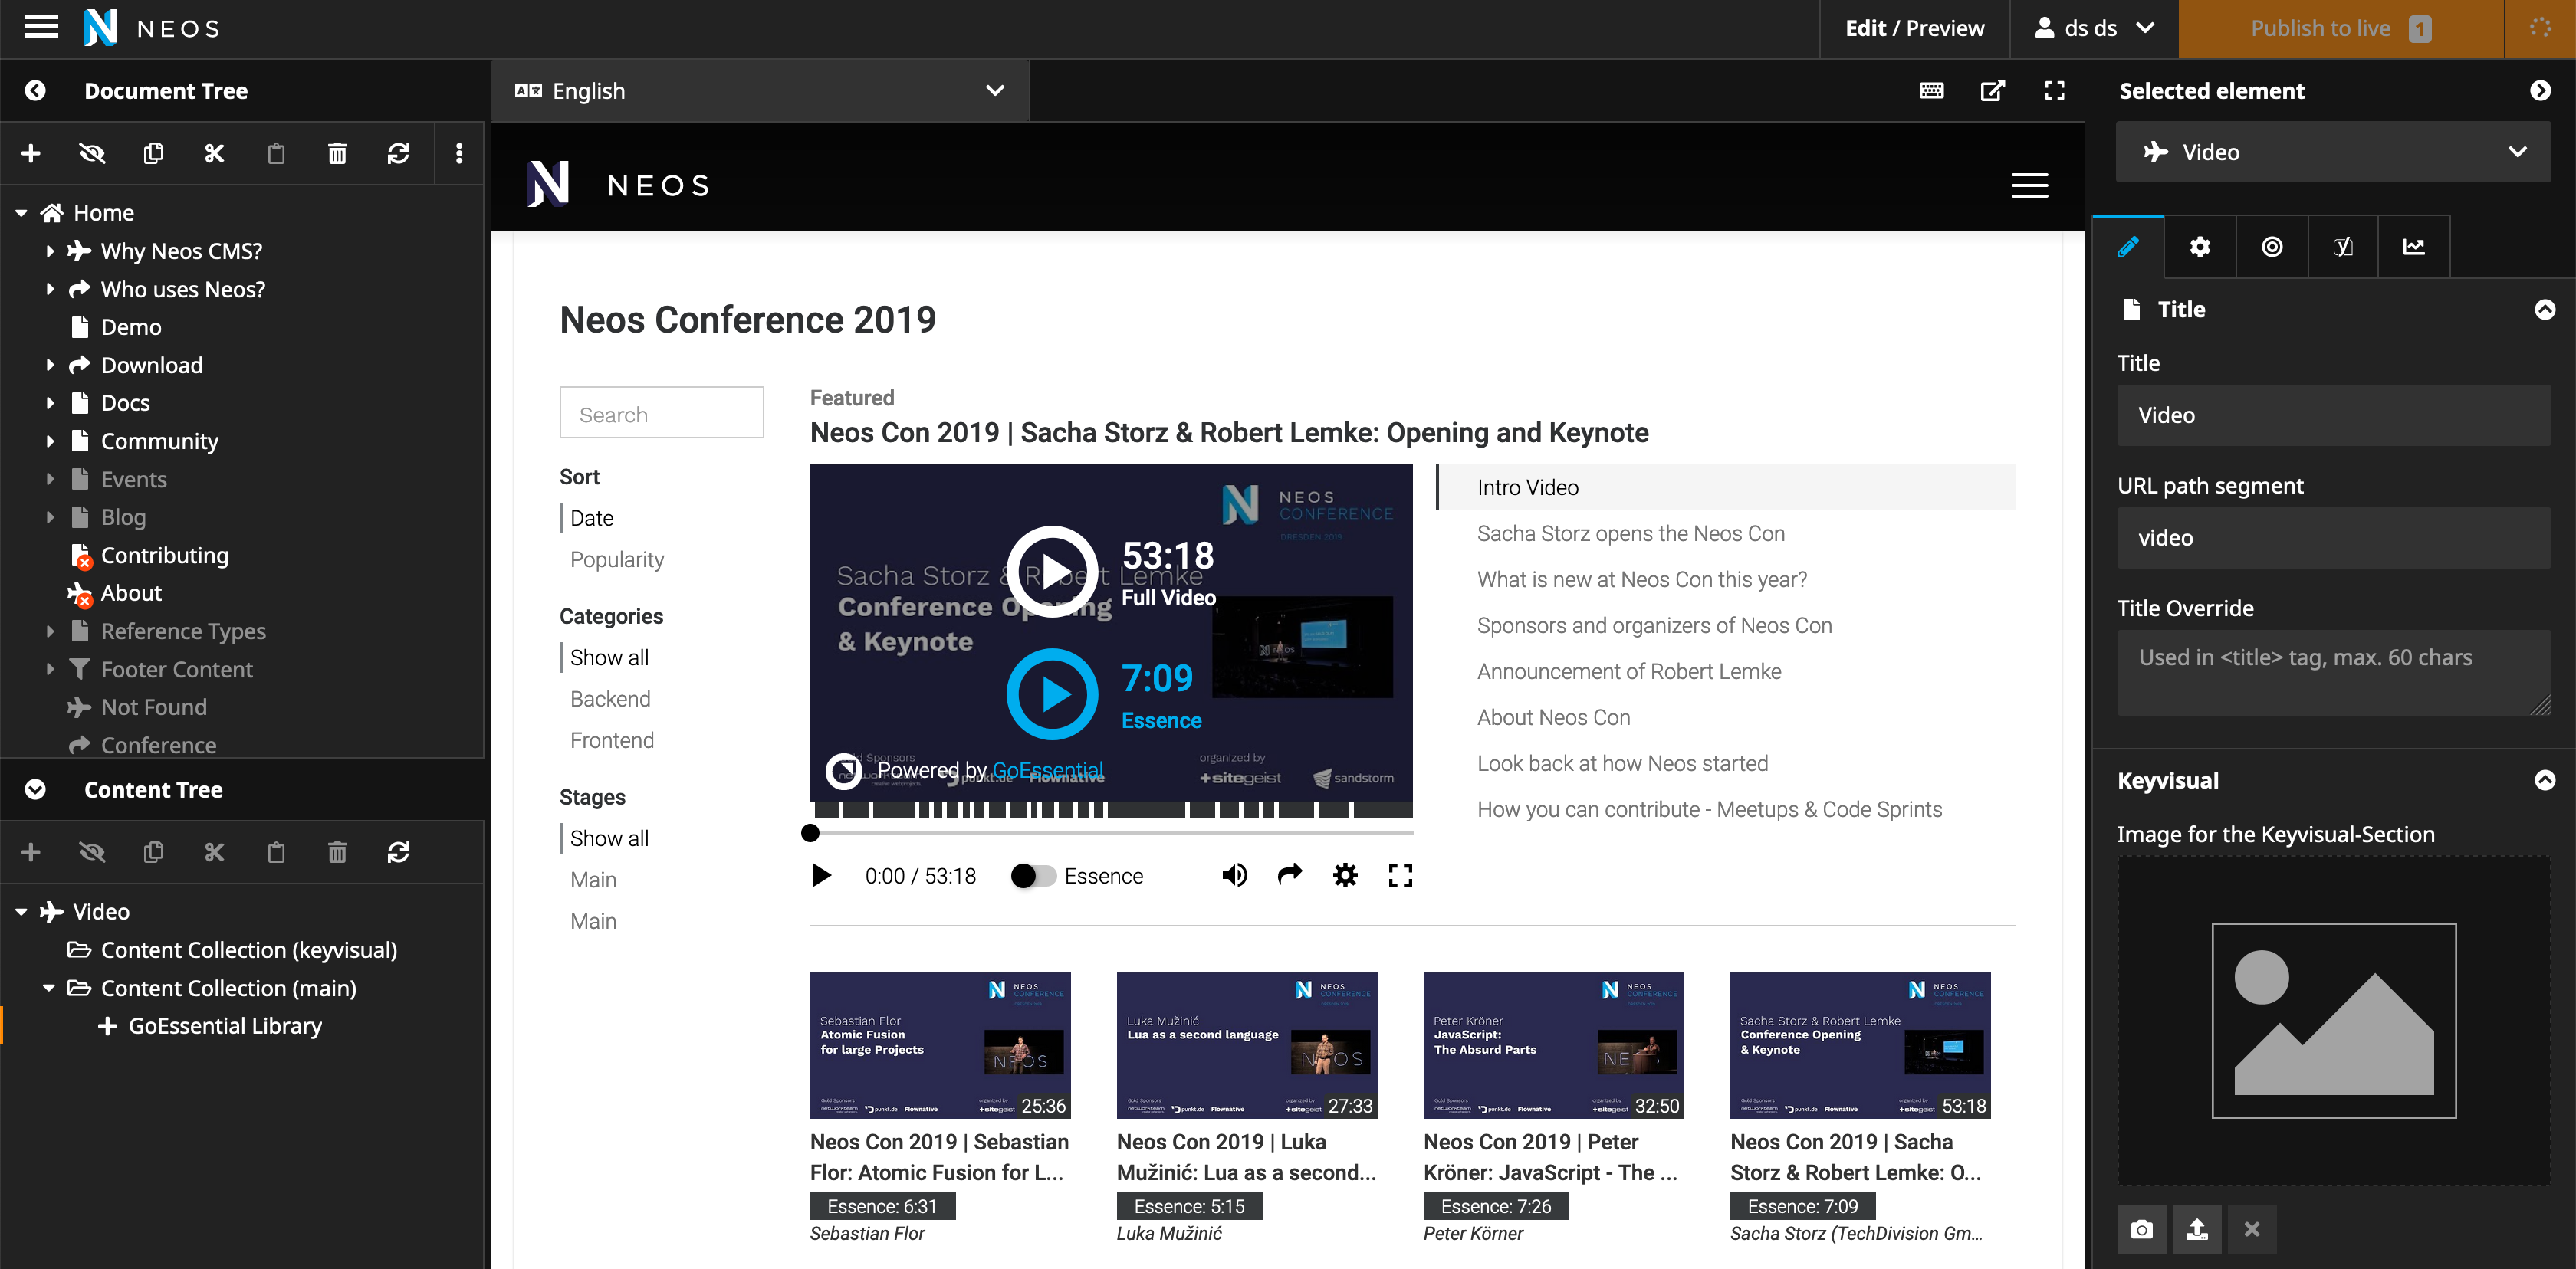
Task: Switch to the settings gear inspector tab
Action: [x=2199, y=247]
